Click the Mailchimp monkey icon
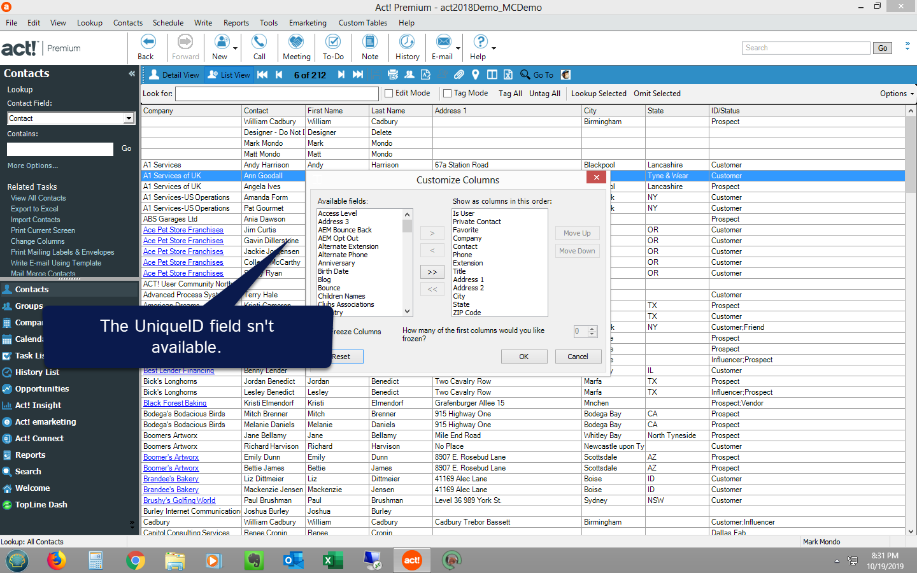This screenshot has width=917, height=573. (565, 74)
